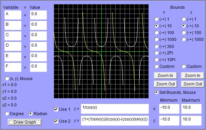The width and height of the screenshot is (206, 130).
Task: Focus the second equation input field
Action: pyautogui.click(x=115, y=121)
